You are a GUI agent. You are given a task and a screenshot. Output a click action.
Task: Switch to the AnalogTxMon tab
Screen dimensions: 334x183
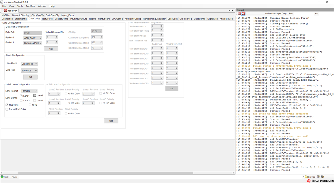[226, 19]
